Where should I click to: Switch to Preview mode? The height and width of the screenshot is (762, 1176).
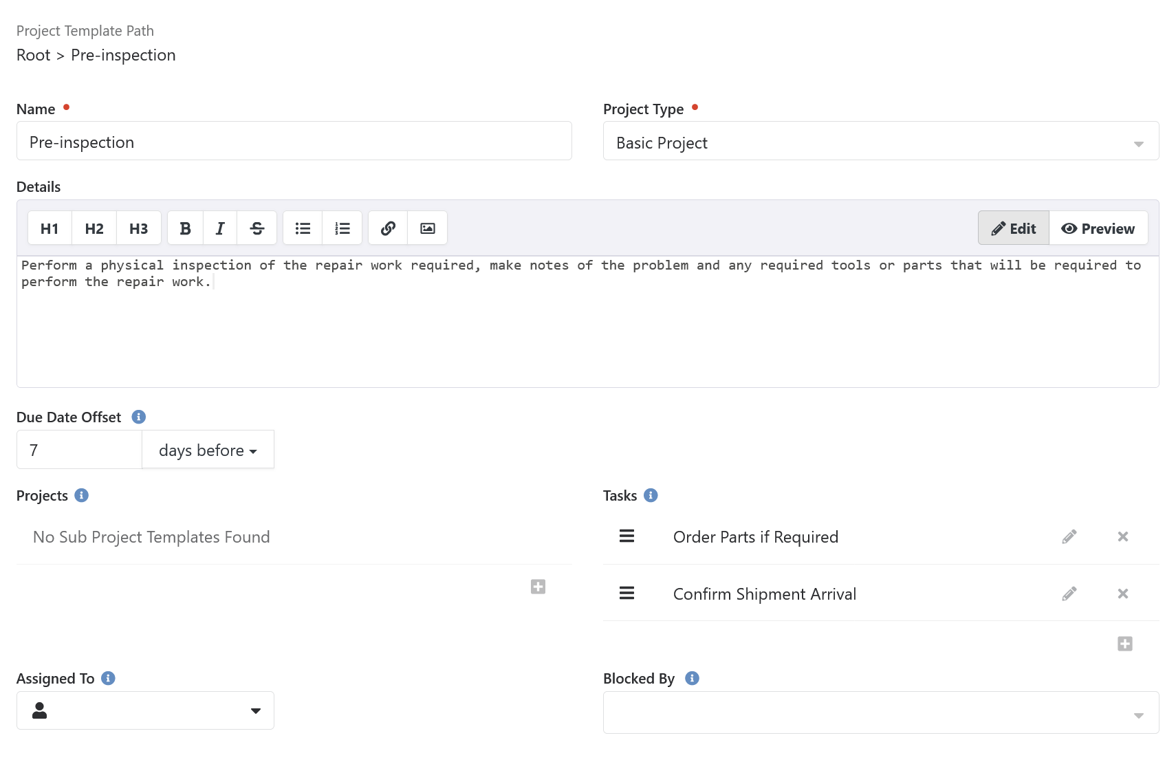point(1098,228)
